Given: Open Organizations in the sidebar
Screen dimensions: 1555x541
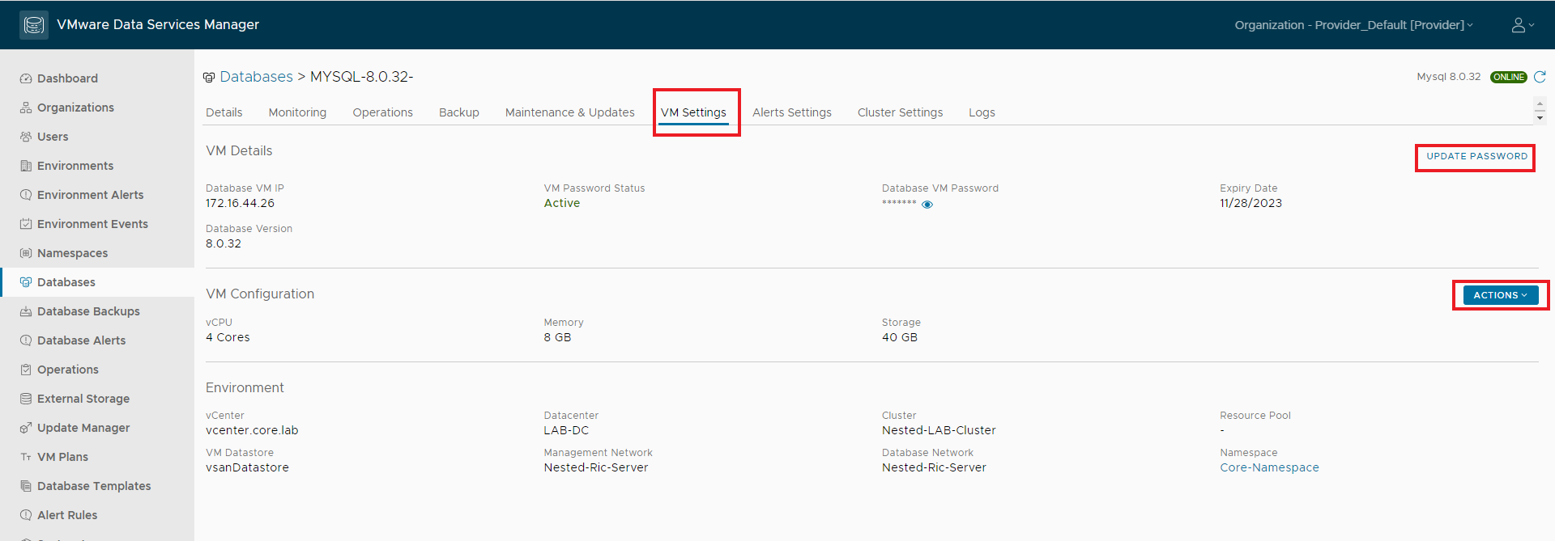Looking at the screenshot, I should coord(75,108).
